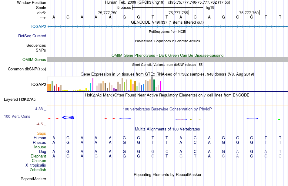288x186 pixels.
Task: Click the bright red bar in the GTEx chart
Action: [x=59, y=89]
